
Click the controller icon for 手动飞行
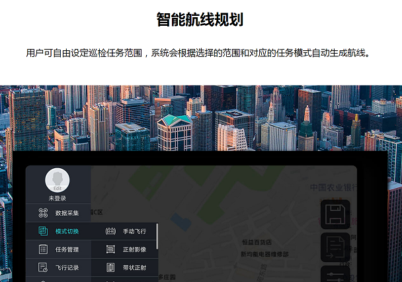pyautogui.click(x=110, y=231)
